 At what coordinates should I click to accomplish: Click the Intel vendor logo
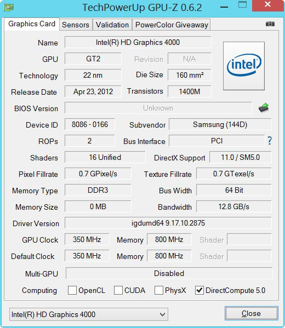coord(244,66)
